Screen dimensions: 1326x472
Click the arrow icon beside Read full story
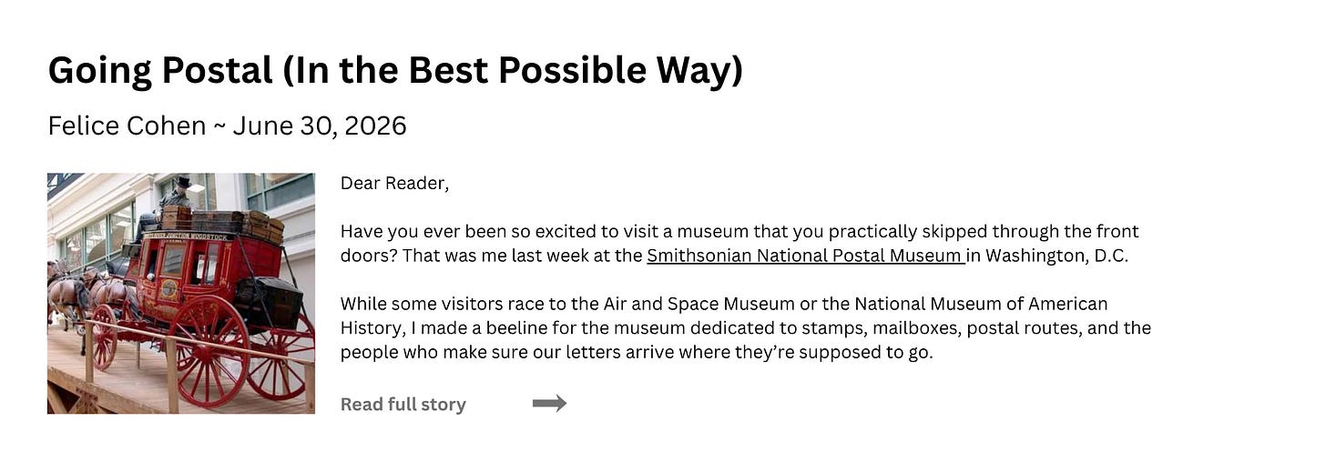coord(549,404)
